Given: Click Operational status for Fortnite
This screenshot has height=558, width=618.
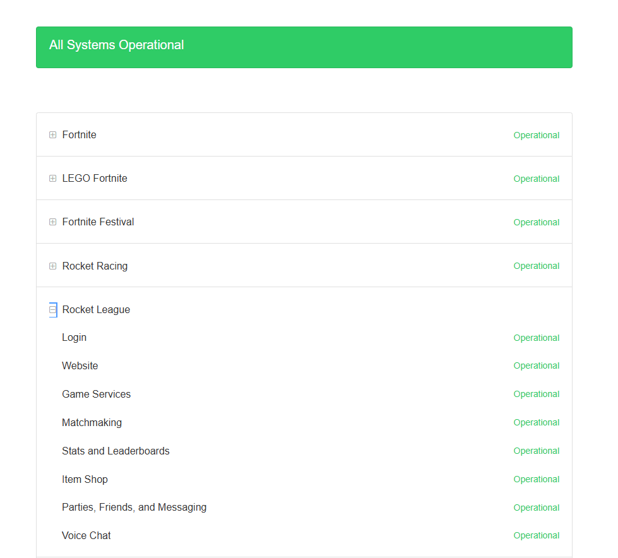Looking at the screenshot, I should (x=537, y=135).
